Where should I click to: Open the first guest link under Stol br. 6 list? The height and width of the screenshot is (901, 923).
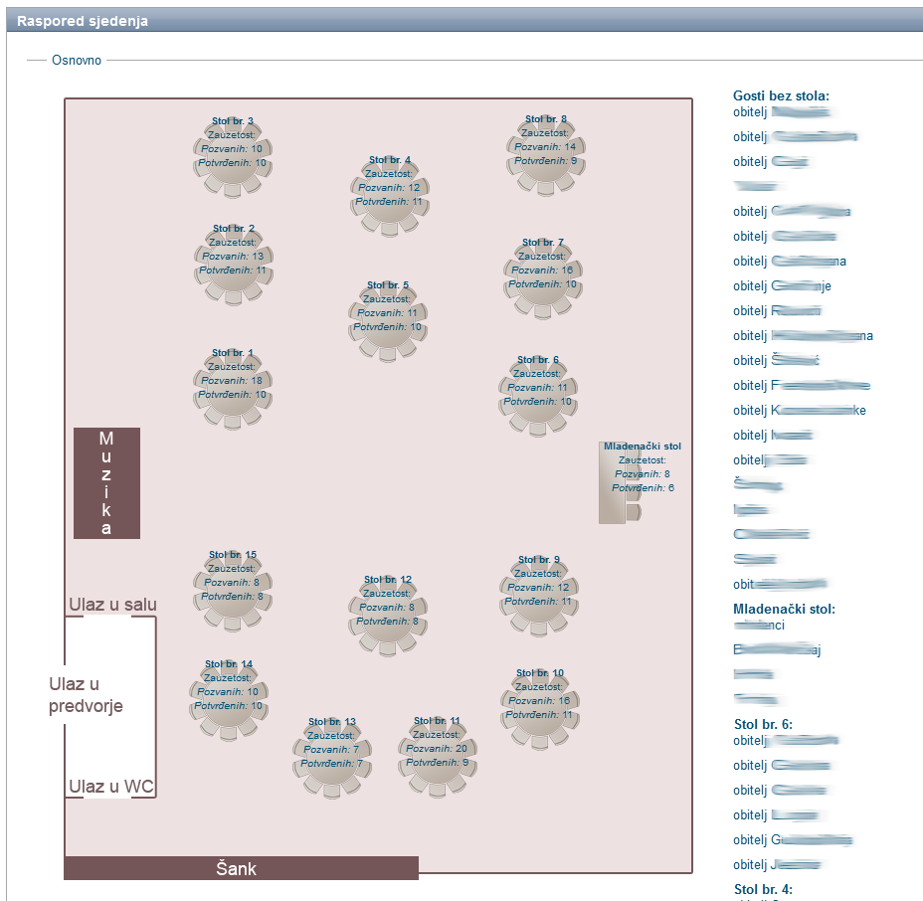(x=786, y=741)
